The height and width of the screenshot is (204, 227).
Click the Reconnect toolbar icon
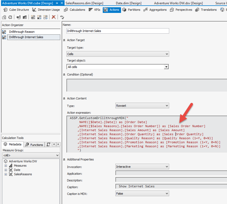(10, 17)
